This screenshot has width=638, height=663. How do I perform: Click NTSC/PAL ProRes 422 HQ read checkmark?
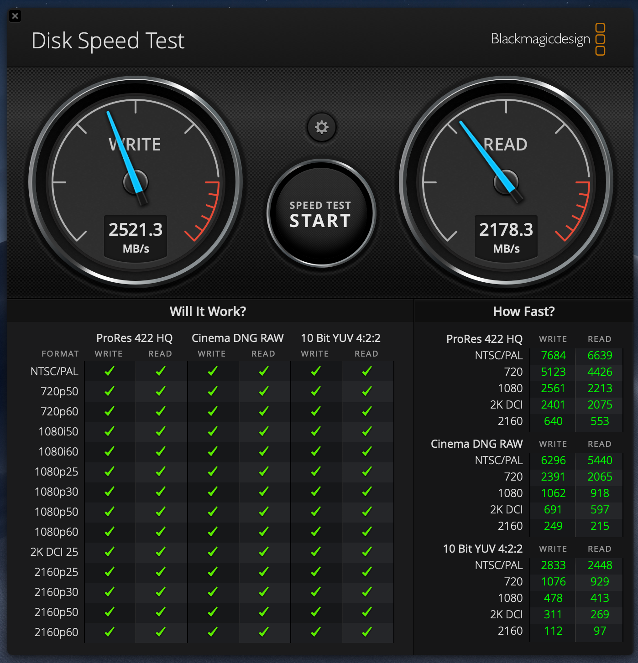tap(161, 371)
